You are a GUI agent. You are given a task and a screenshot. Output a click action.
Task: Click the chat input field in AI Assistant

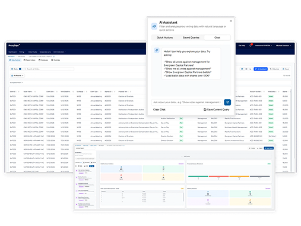[187, 102]
